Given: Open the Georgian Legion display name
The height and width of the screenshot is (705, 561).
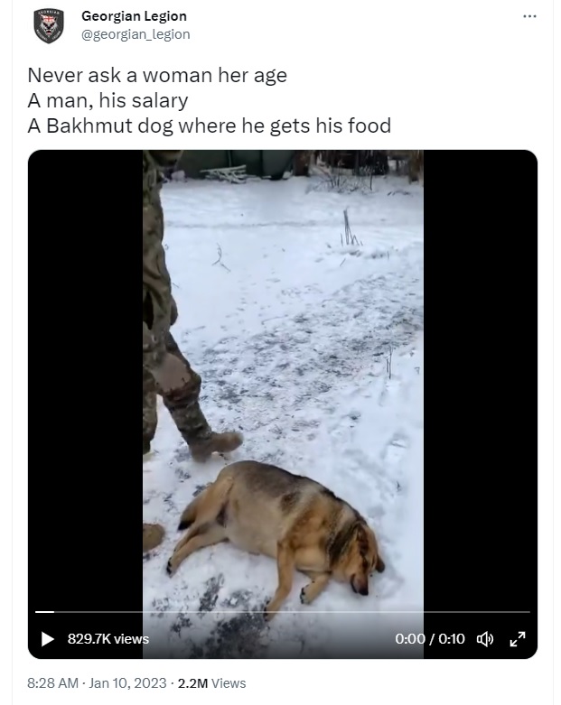Looking at the screenshot, I should [x=134, y=16].
